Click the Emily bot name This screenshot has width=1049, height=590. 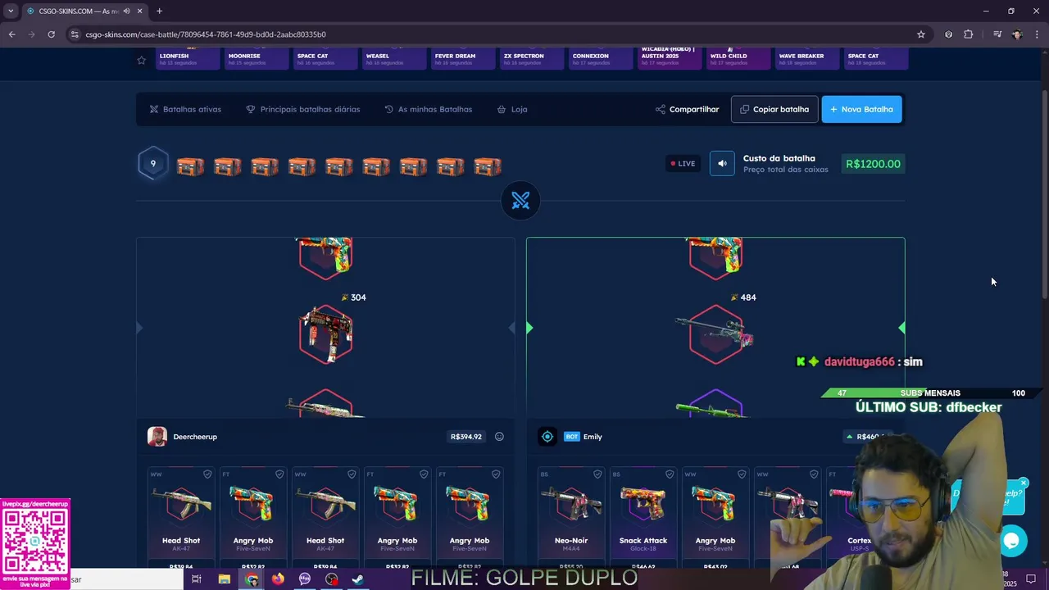click(x=593, y=437)
